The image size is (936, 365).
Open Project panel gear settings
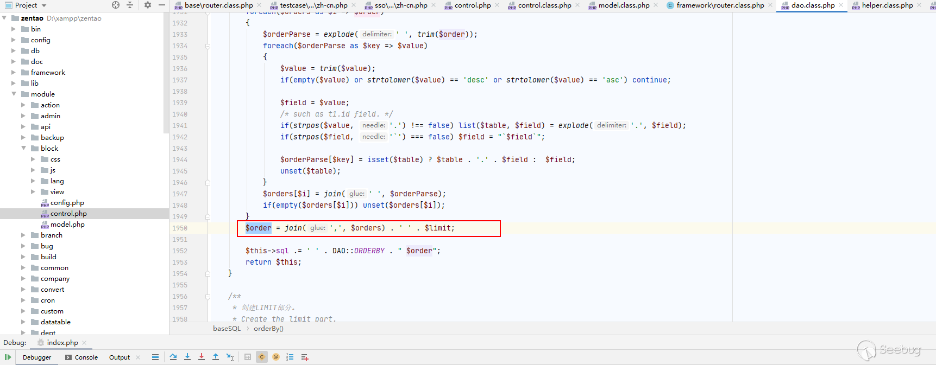(x=147, y=5)
